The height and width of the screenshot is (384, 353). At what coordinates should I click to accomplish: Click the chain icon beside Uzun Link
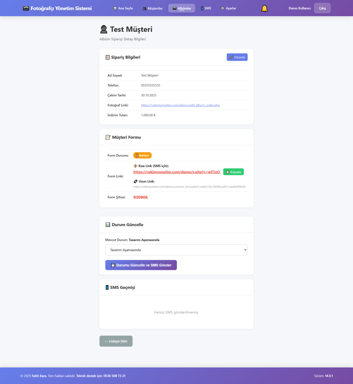(136, 181)
